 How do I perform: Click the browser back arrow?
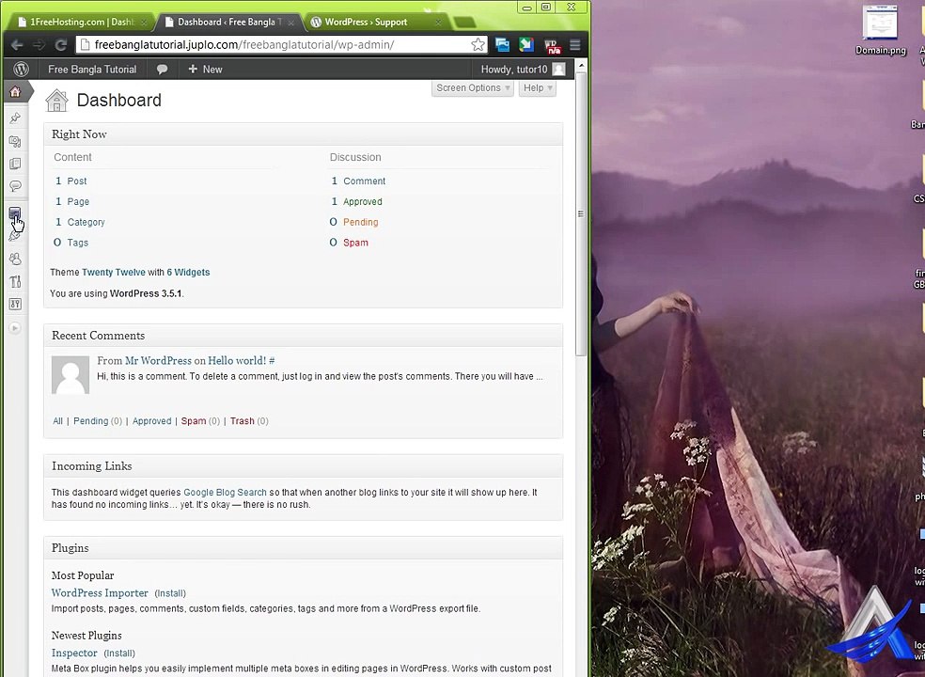coord(17,45)
